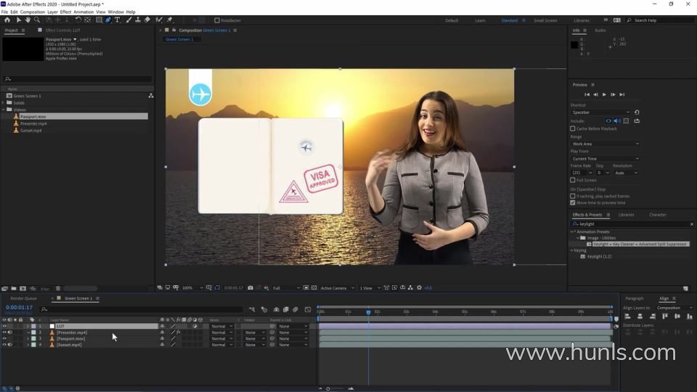Viewport: 697px width, 392px height.
Task: Hide the Sunset.mp4 layer with eye icon
Action: (x=4, y=345)
